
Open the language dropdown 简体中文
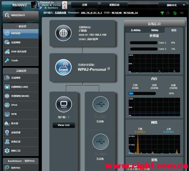(x=173, y=5)
